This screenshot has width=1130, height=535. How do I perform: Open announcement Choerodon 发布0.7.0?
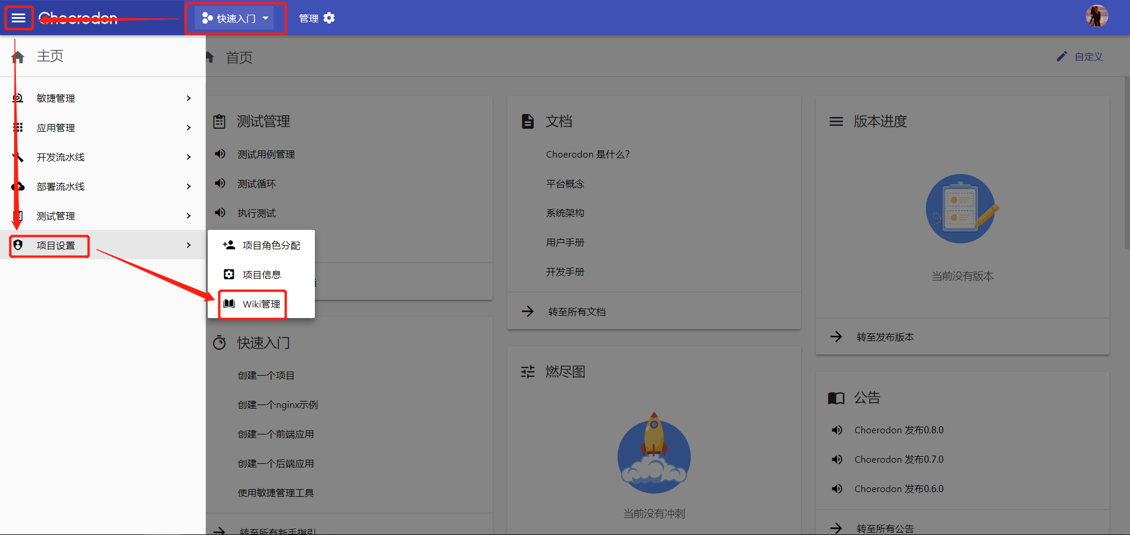[899, 459]
